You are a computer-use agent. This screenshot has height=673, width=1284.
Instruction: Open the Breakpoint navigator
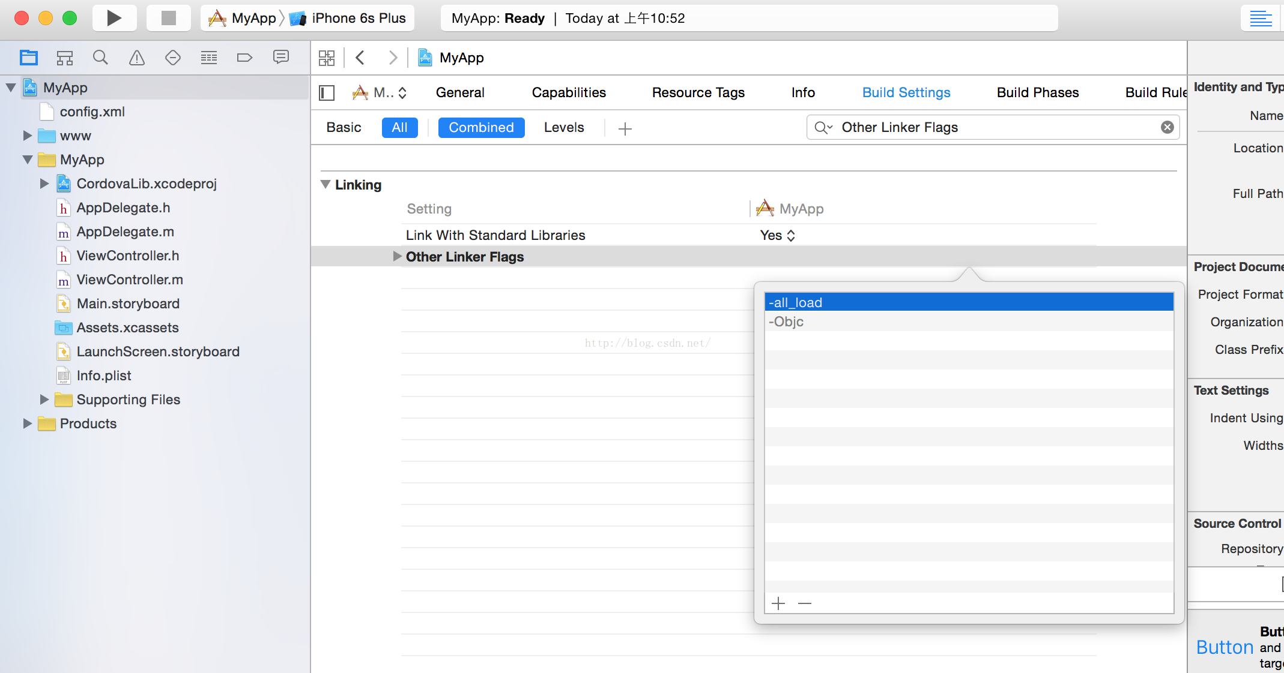coord(244,58)
